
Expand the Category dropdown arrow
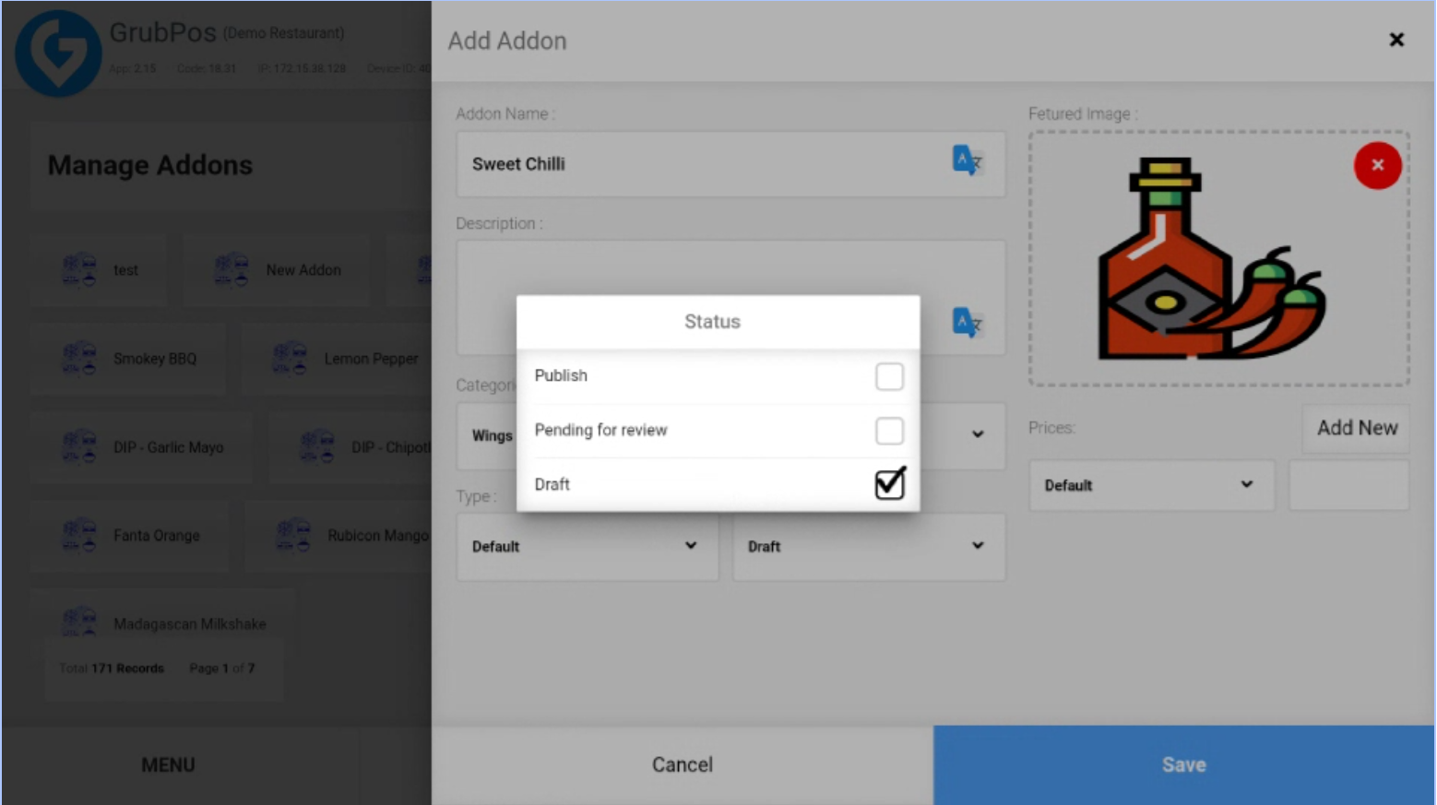(978, 434)
